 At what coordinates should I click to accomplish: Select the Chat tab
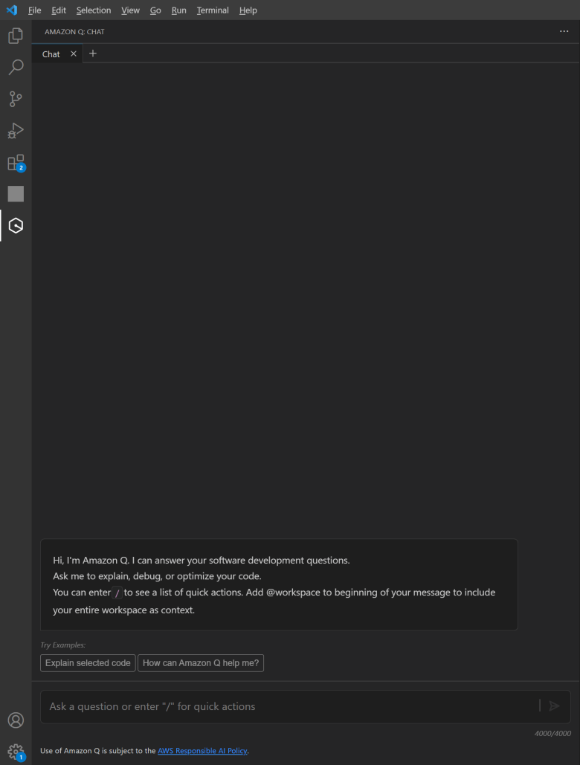click(x=51, y=54)
